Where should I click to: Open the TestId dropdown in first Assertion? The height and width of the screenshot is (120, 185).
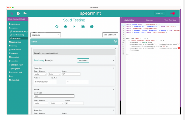54,74
